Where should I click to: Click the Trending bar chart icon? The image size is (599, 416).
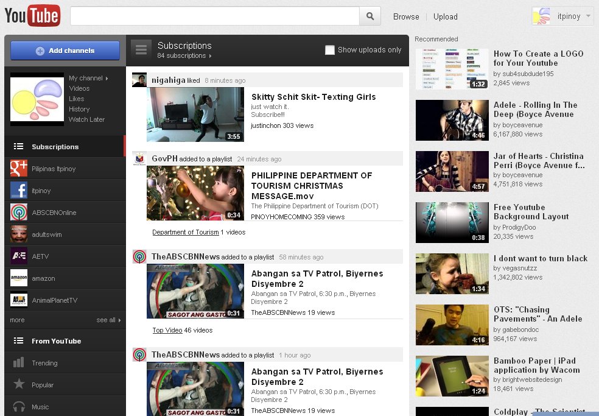(19, 363)
